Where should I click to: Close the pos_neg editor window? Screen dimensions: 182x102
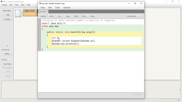[141, 3]
